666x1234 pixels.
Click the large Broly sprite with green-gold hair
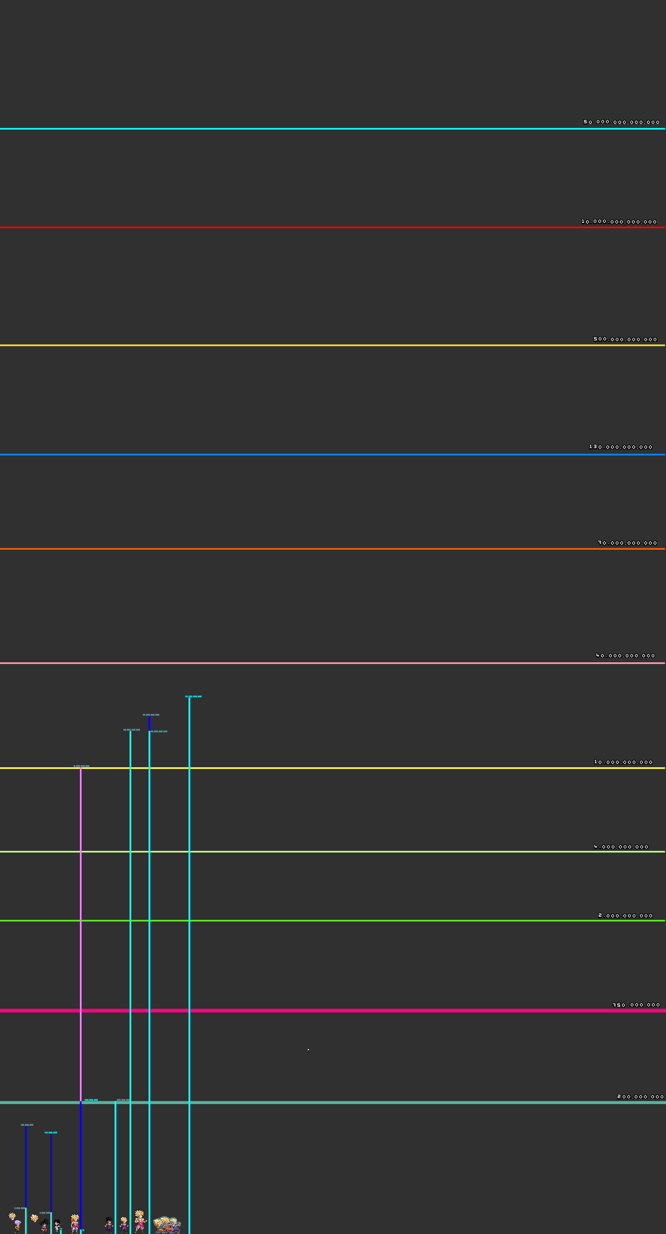point(140,1221)
